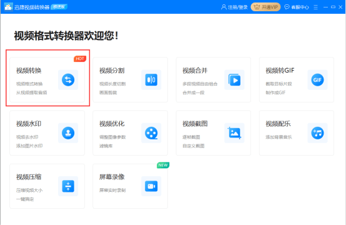346x225 pixels.
Task: Click the 视频截图 picture crop icon
Action: pos(234,133)
